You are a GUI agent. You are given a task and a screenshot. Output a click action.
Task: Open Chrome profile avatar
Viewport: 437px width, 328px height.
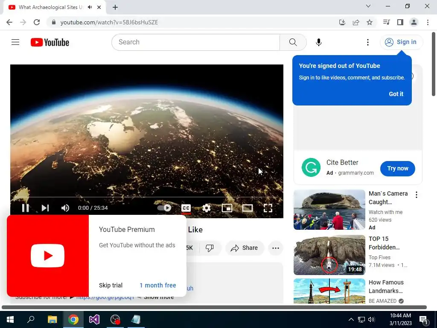coord(414,22)
